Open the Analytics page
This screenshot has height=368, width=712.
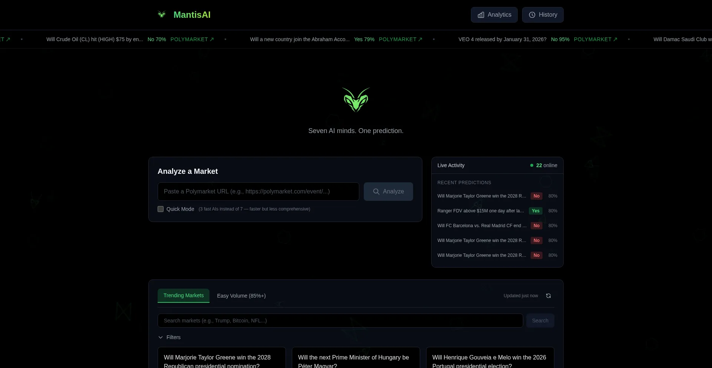click(x=494, y=15)
